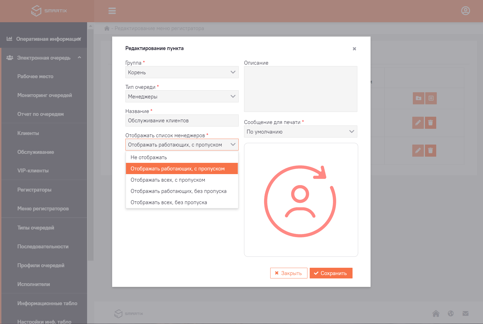Click the people icon beside Электронная очередь
Viewport: 483px width, 324px height.
(10, 58)
